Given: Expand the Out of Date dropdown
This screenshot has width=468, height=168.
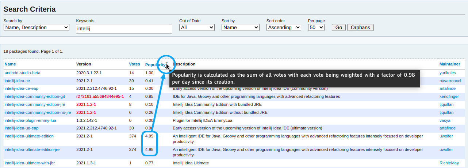Looking at the screenshot, I should click(197, 28).
